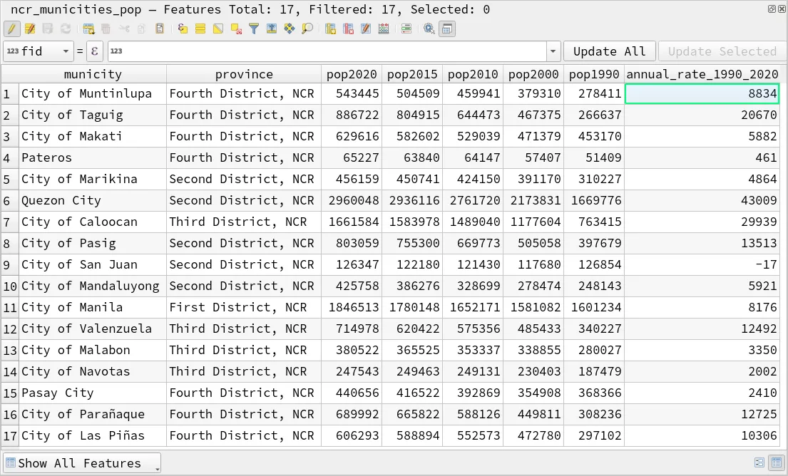
Task: Add a new field to the layer
Action: coord(330,29)
